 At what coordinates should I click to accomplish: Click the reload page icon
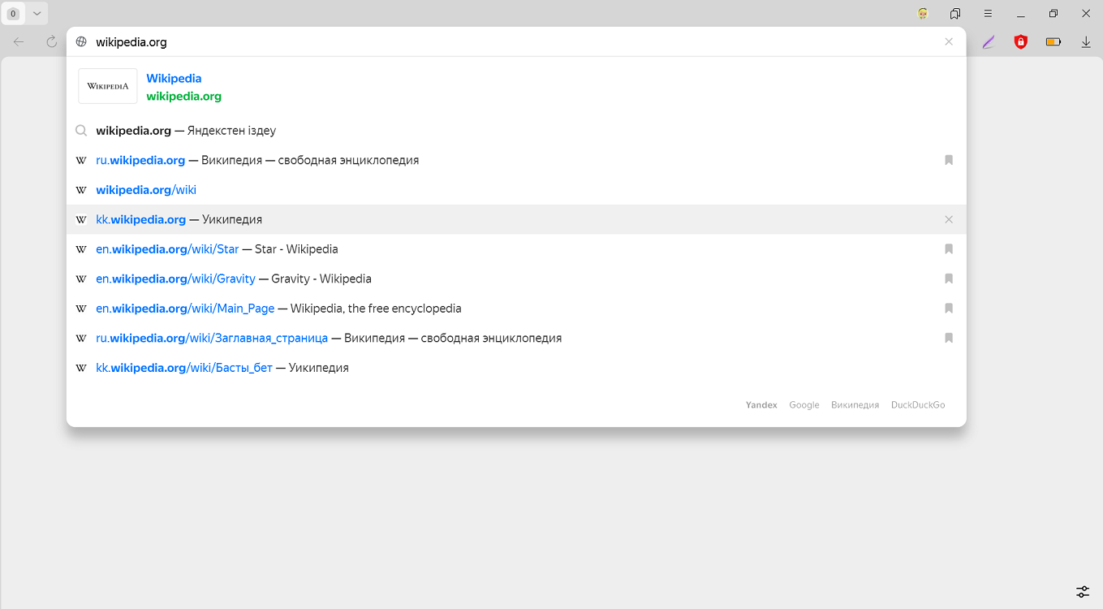pyautogui.click(x=52, y=42)
